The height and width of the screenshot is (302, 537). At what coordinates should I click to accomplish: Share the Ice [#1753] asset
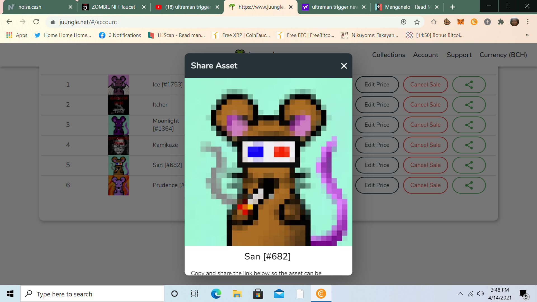(x=469, y=84)
